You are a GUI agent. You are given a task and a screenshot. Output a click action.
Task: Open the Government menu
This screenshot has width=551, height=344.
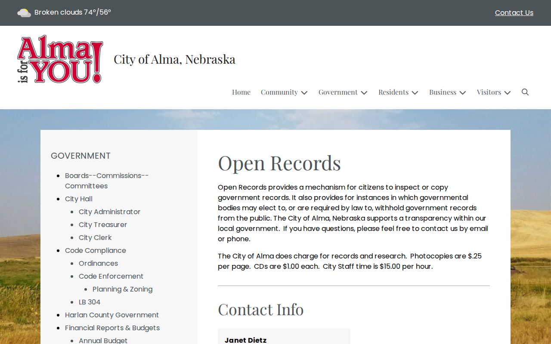[338, 92]
